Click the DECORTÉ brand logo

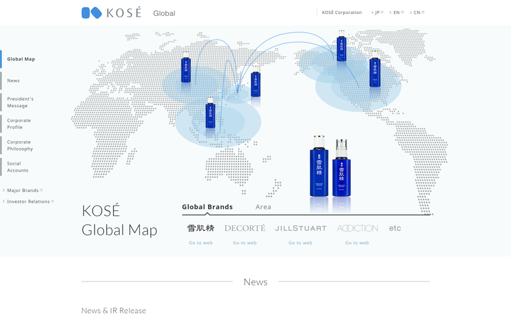[x=245, y=228]
